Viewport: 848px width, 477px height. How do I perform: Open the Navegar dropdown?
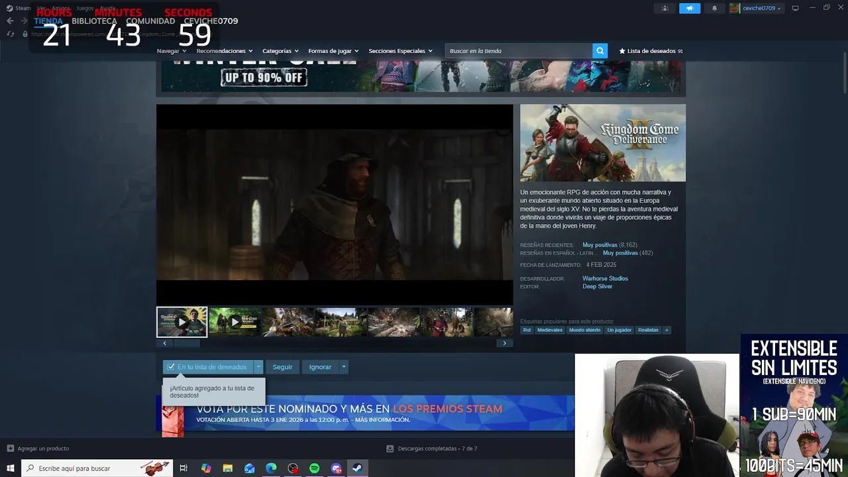(x=171, y=51)
